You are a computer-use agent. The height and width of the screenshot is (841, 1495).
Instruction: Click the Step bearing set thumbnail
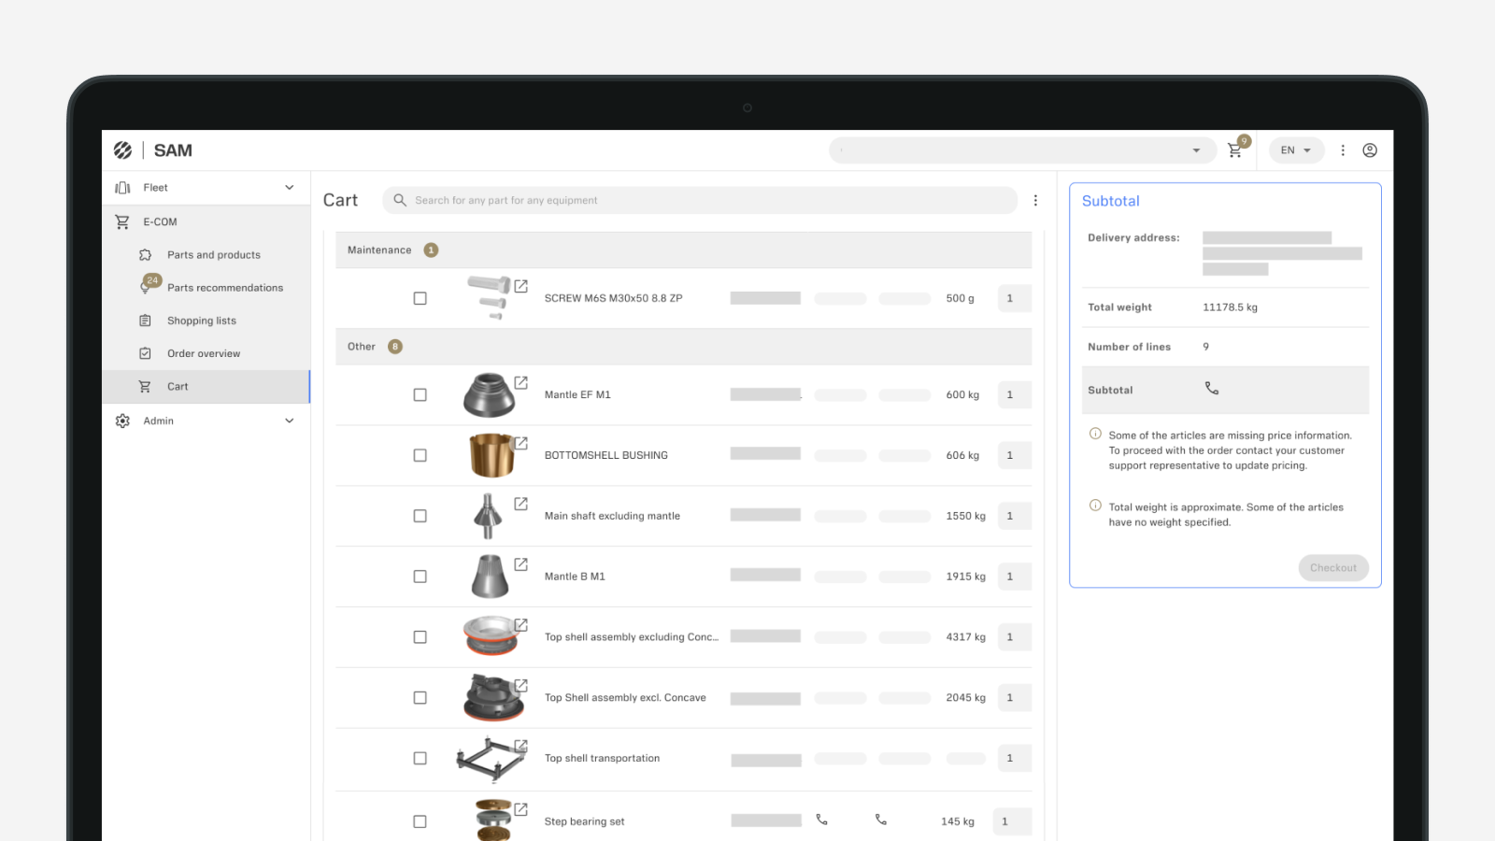click(x=492, y=820)
